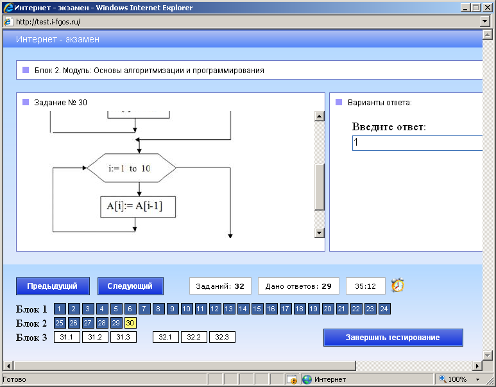
Task: Click the Заданий: 32 counter
Action: point(220,286)
